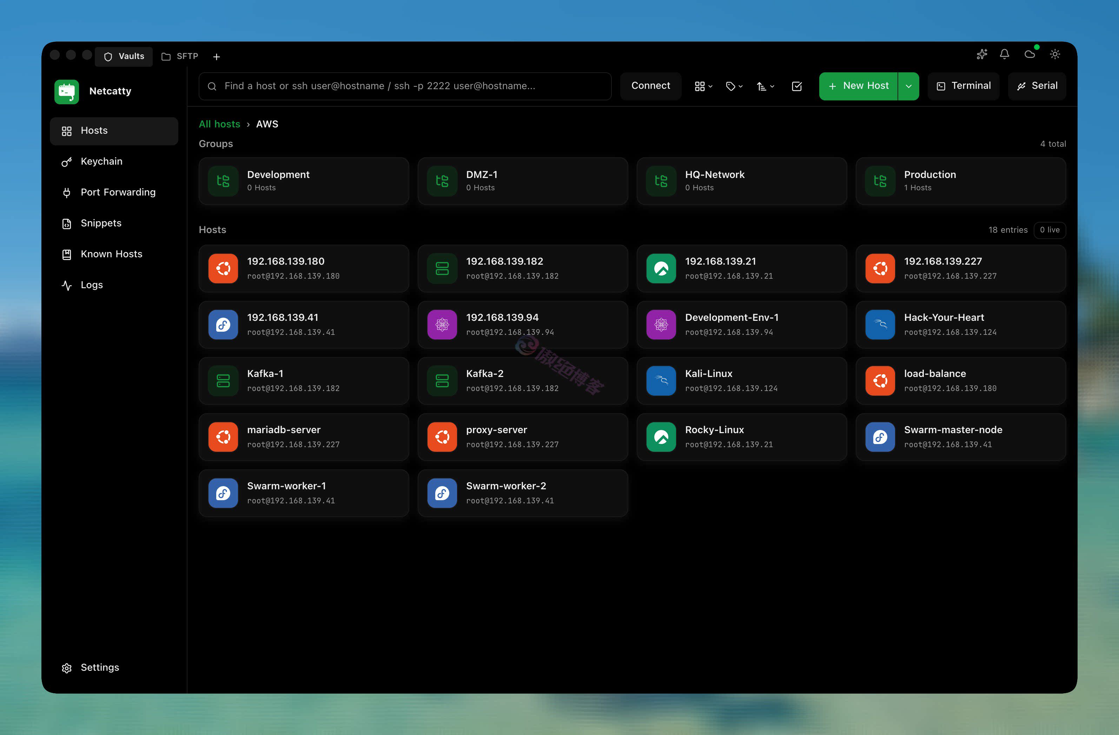The height and width of the screenshot is (735, 1119).
Task: Select the Vaults tab
Action: tap(124, 56)
